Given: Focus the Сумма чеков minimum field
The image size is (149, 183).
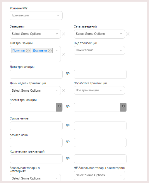Looking at the screenshot, I should point(36,126).
